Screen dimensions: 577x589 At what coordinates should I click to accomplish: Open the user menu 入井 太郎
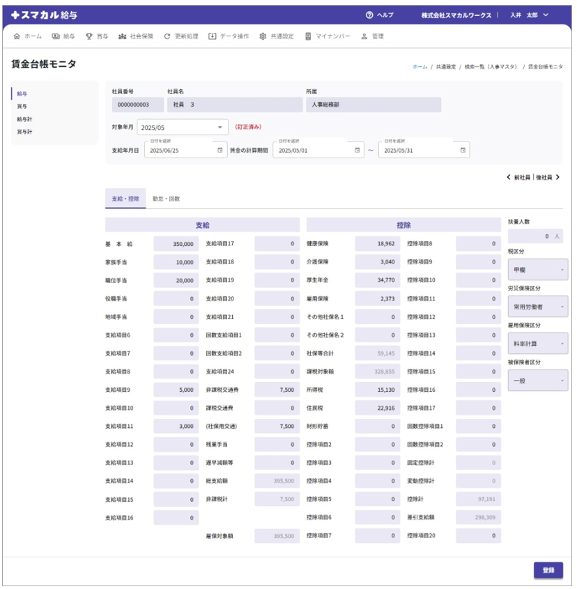pyautogui.click(x=529, y=15)
